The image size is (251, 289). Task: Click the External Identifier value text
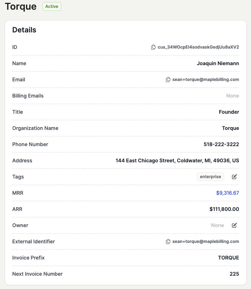point(206,241)
